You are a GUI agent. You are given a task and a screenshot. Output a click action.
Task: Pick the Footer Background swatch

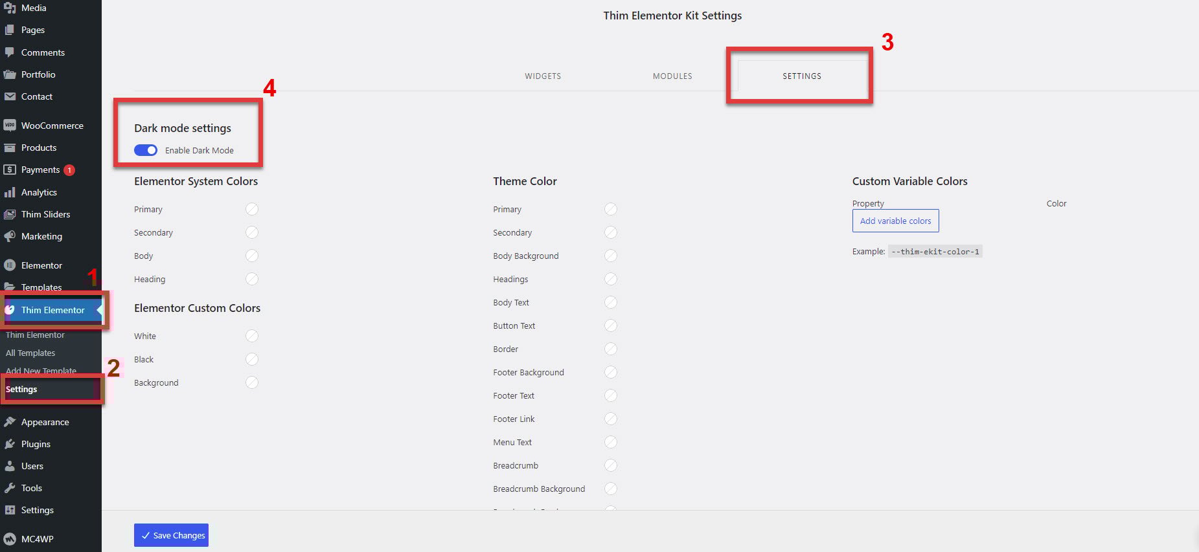[x=611, y=372]
